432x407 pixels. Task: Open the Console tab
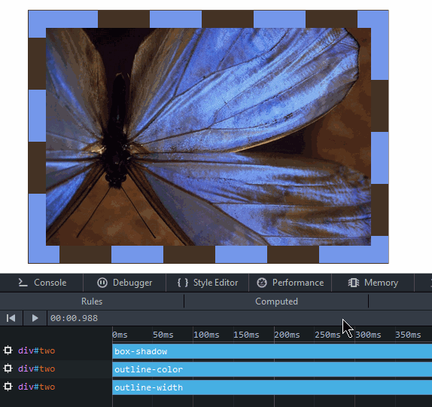tap(42, 283)
